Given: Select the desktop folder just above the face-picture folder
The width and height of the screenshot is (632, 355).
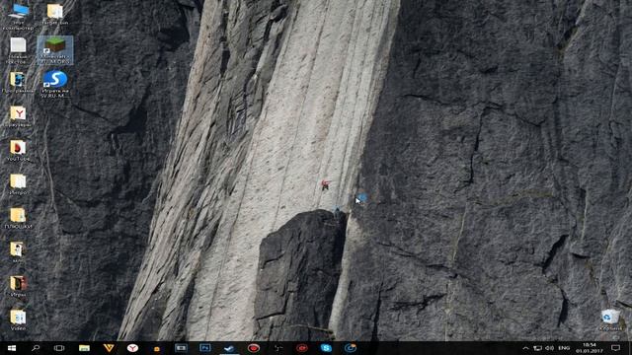Looking at the screenshot, I should (18, 218).
